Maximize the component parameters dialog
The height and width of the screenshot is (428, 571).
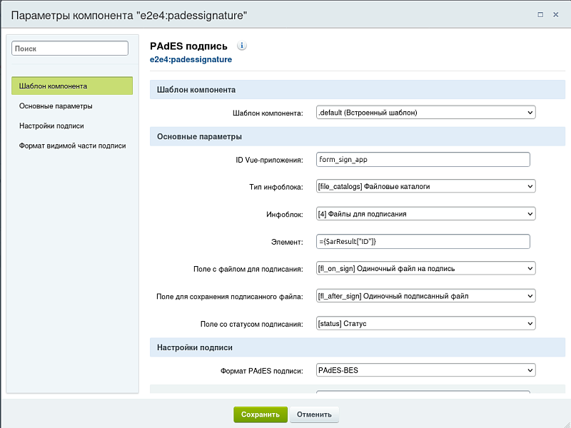[x=540, y=15]
